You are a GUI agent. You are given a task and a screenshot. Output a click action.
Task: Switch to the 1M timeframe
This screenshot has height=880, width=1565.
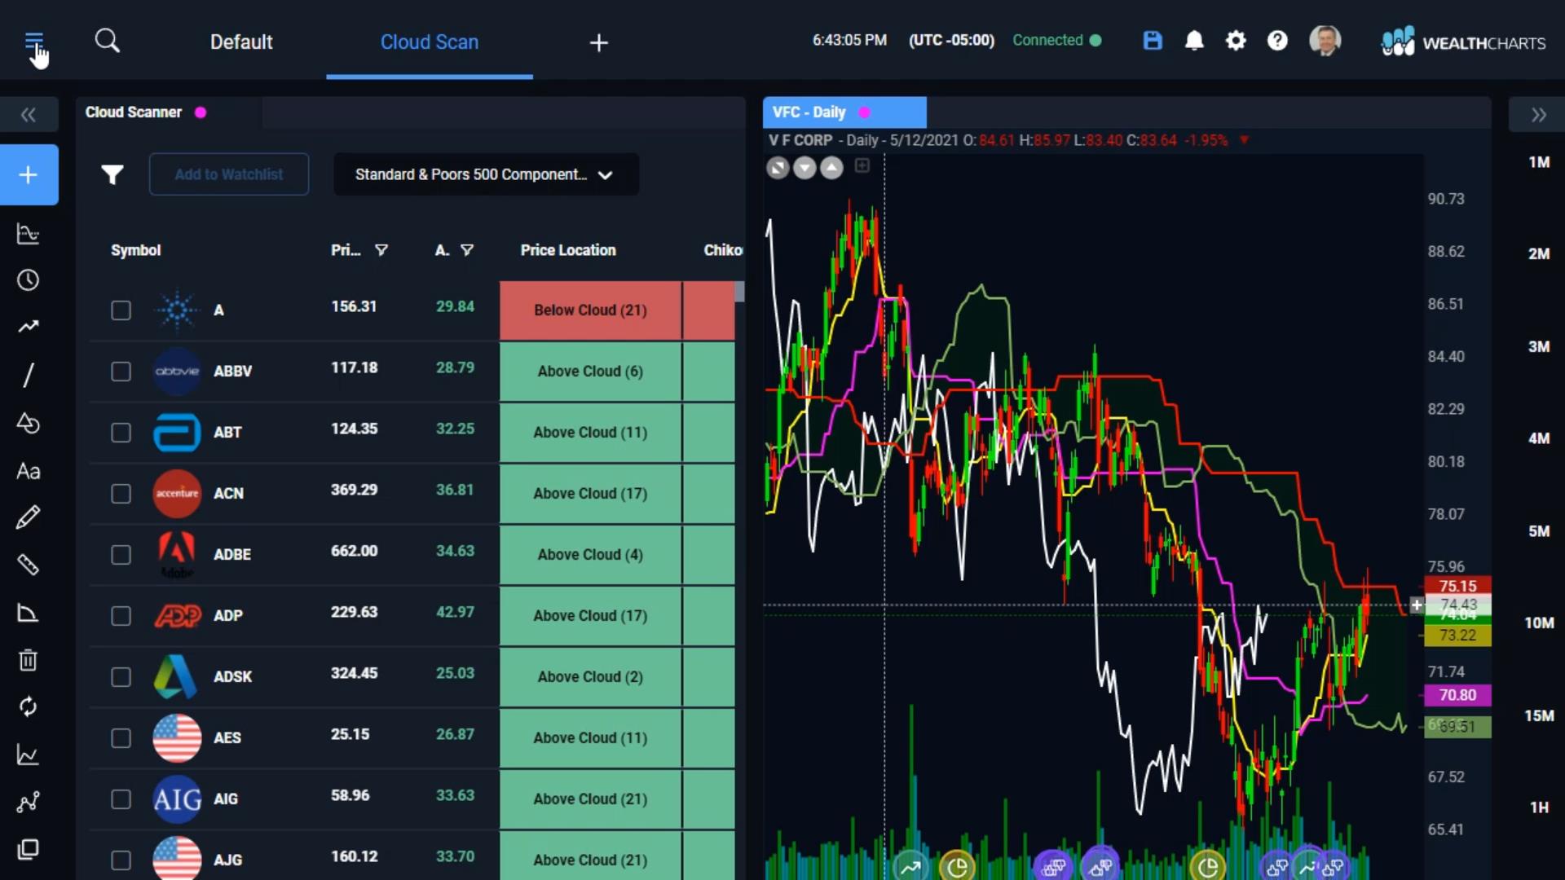pos(1538,162)
